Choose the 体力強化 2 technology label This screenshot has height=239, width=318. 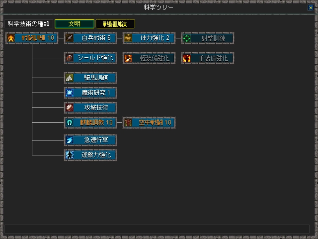click(x=155, y=38)
